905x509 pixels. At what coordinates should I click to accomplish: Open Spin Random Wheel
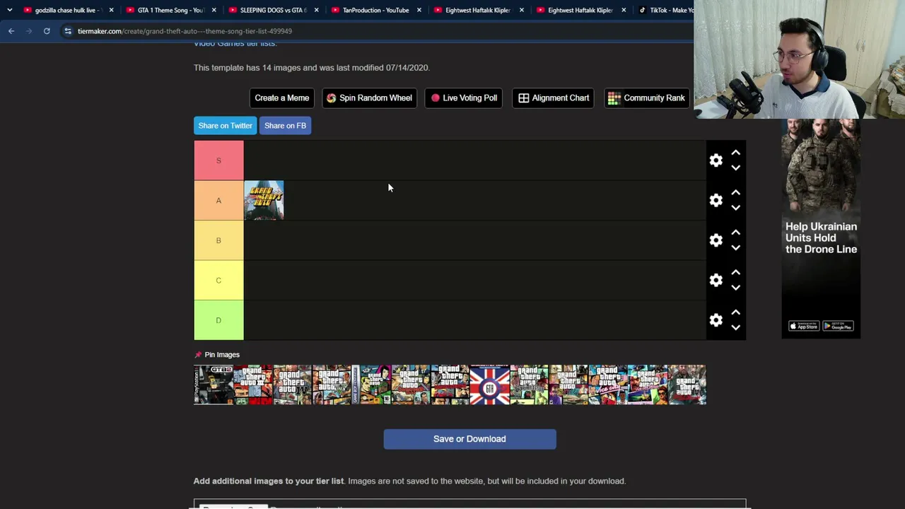(369, 98)
